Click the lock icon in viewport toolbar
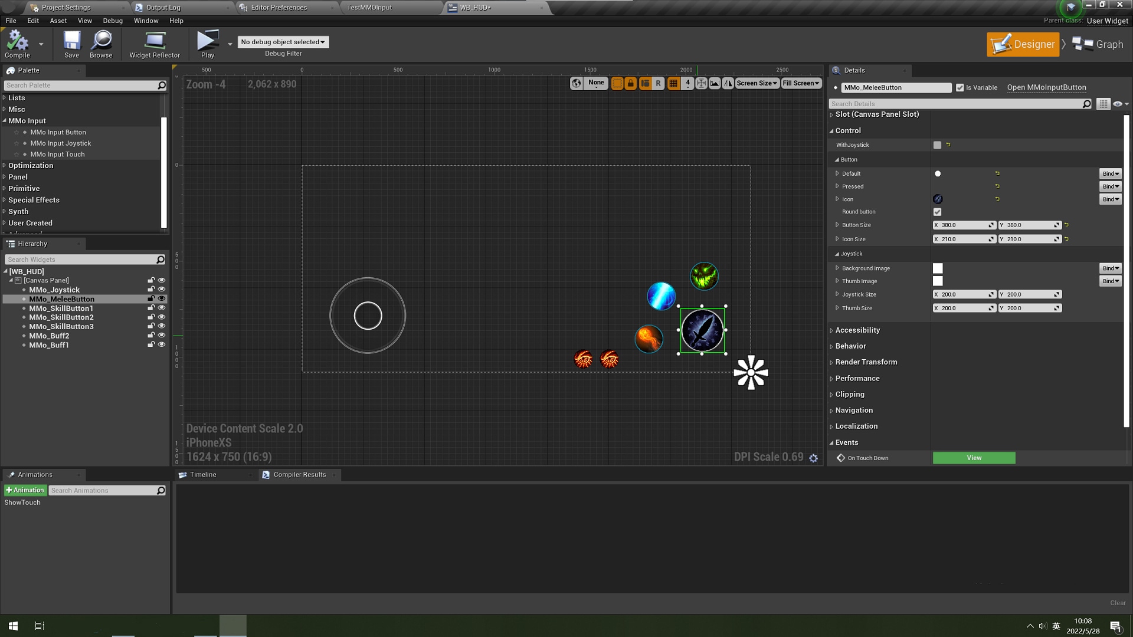 coord(630,83)
